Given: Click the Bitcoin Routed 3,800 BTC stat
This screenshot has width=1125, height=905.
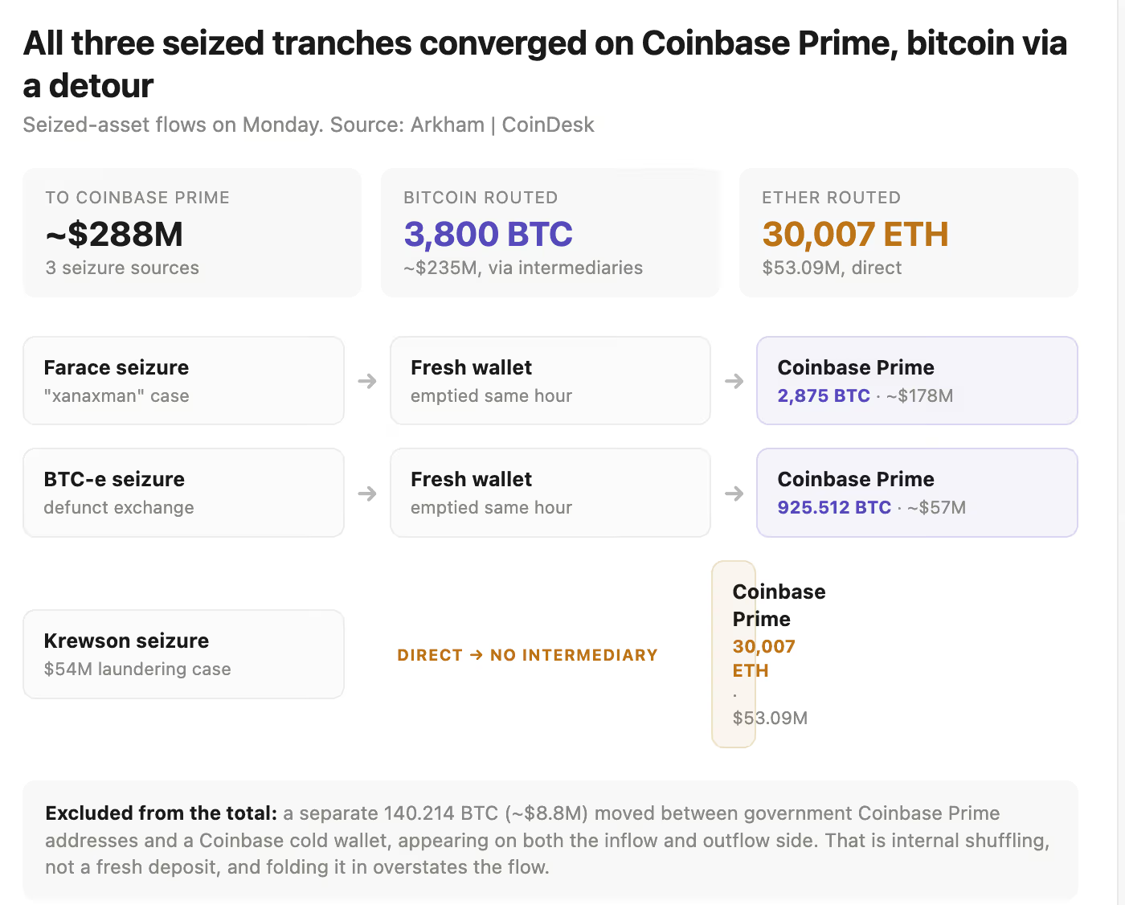Looking at the screenshot, I should 550,232.
